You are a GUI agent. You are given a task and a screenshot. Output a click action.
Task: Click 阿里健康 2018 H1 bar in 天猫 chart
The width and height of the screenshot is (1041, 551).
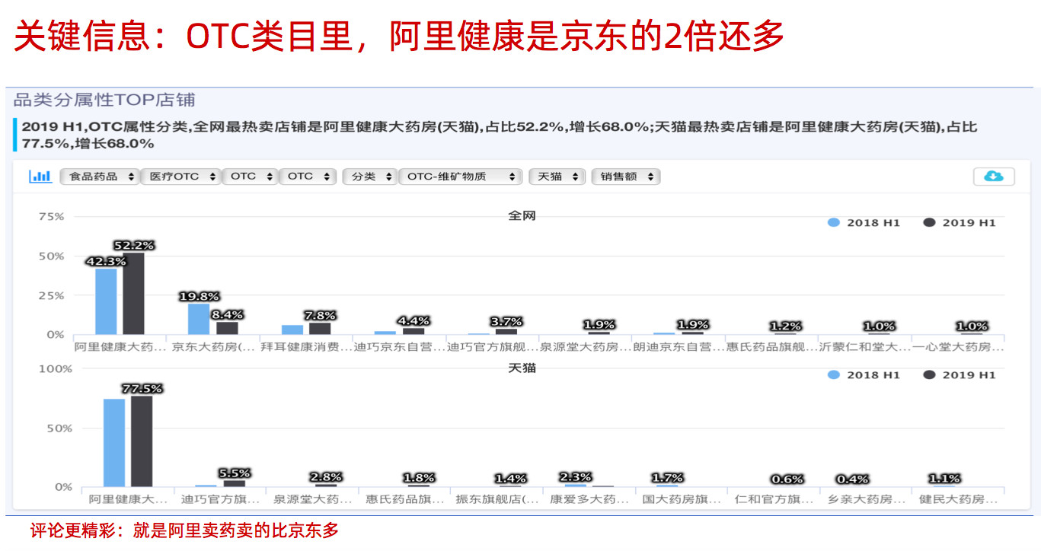tap(114, 443)
